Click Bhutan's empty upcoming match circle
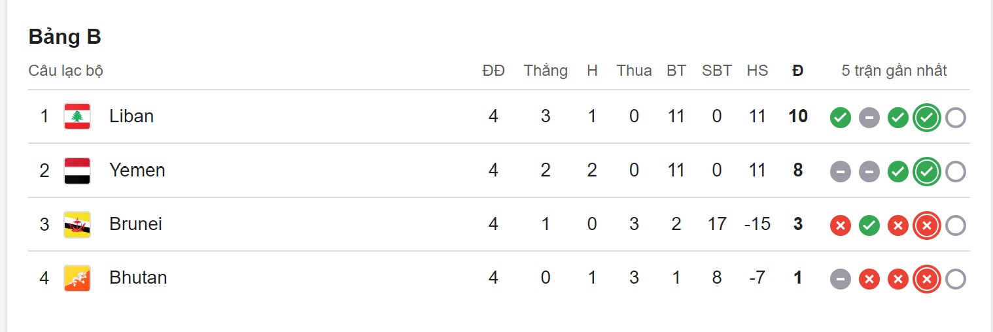 point(955,280)
